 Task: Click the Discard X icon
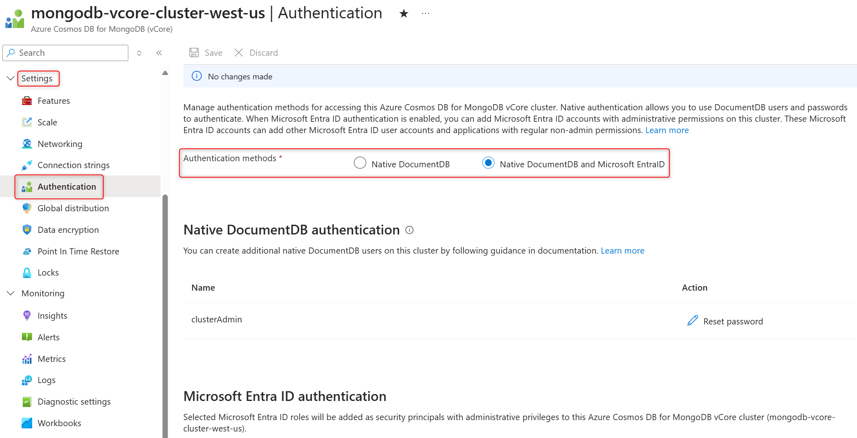239,53
